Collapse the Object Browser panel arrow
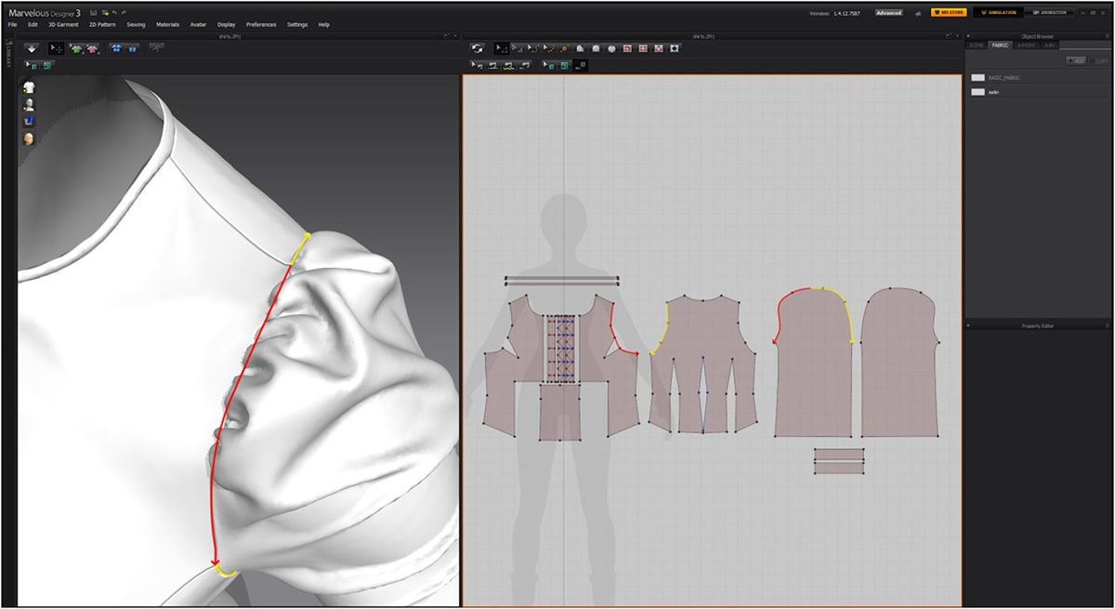 (968, 36)
